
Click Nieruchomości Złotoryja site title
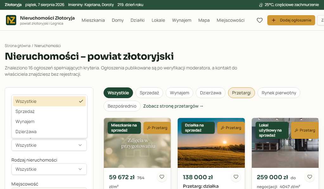[x=47, y=18]
